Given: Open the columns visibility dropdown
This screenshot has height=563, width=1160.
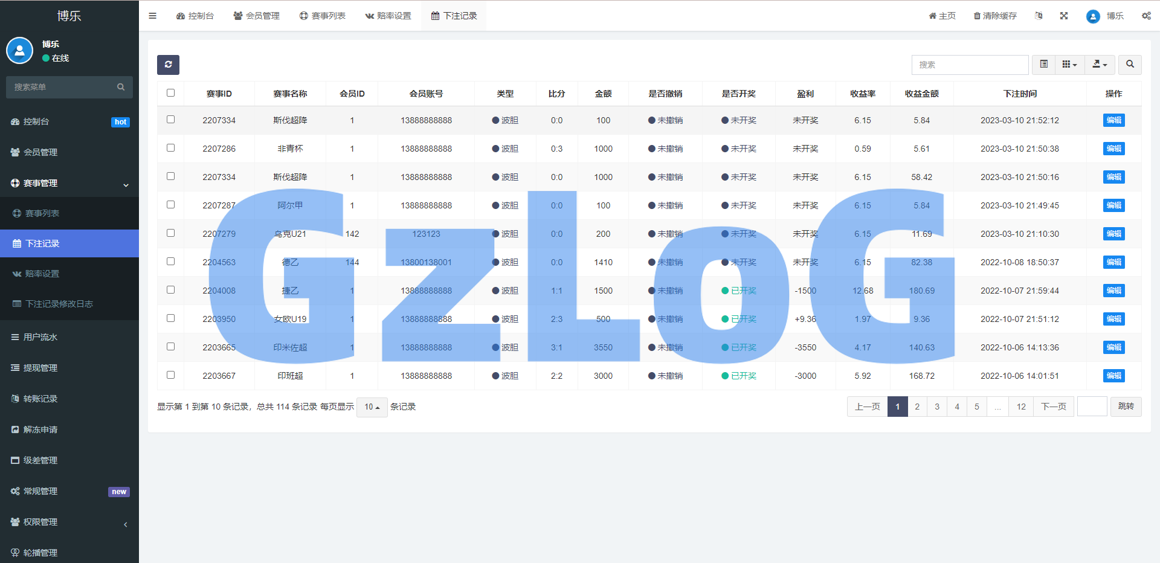Looking at the screenshot, I should [1069, 64].
